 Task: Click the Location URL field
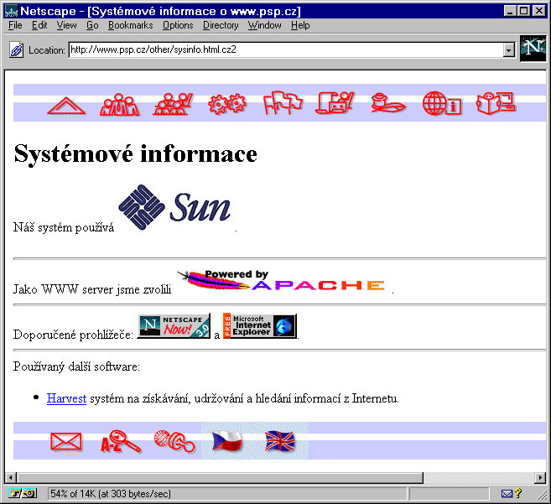[x=286, y=49]
